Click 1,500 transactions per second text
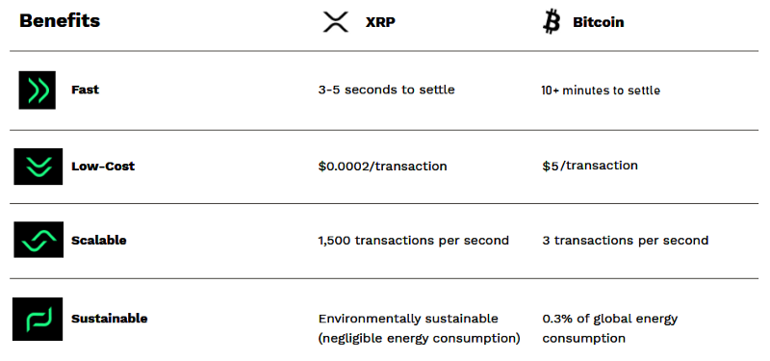The width and height of the screenshot is (770, 361). tap(414, 240)
